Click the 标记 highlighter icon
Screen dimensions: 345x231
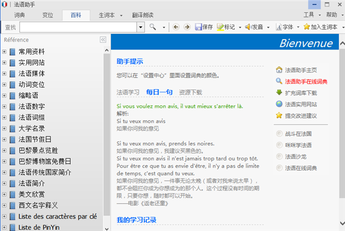click(220, 27)
